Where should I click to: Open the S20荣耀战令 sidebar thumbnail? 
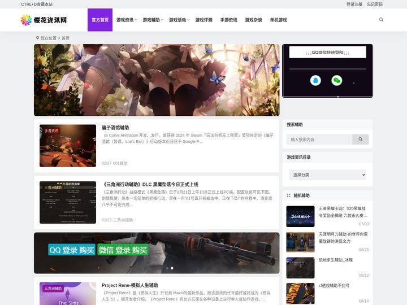coord(300,216)
